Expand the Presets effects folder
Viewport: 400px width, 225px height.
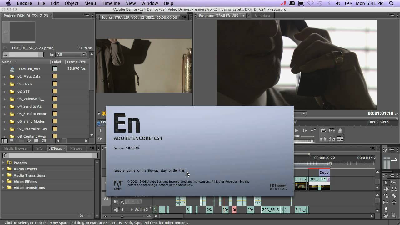point(3,162)
